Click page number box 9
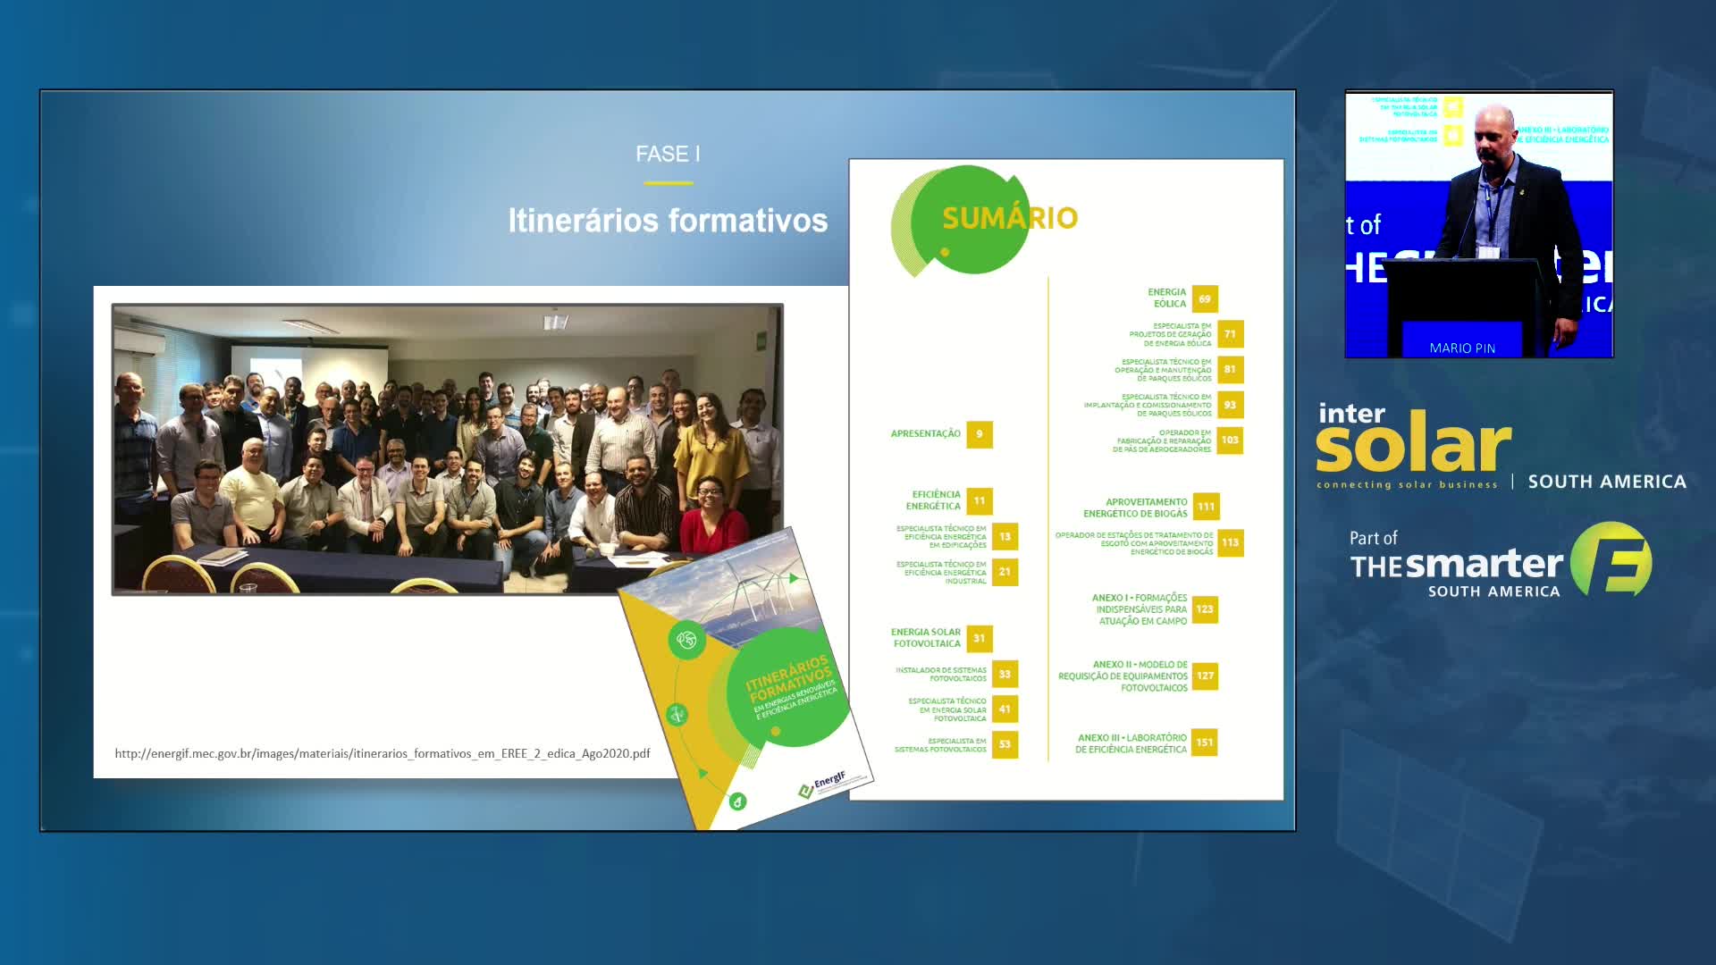The height and width of the screenshot is (965, 1716). click(980, 434)
